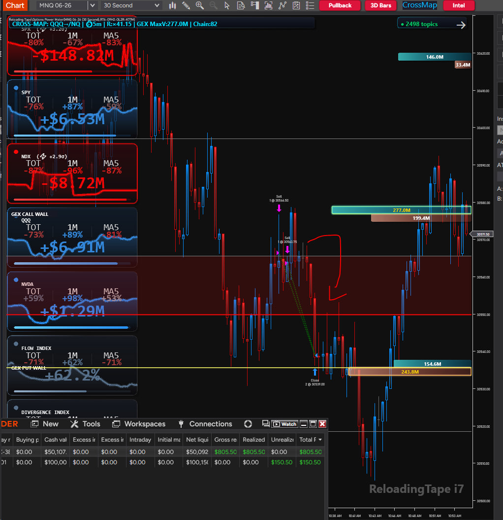Toggle the Chart Trader panel icon
This screenshot has width=503, height=520.
(254, 5)
